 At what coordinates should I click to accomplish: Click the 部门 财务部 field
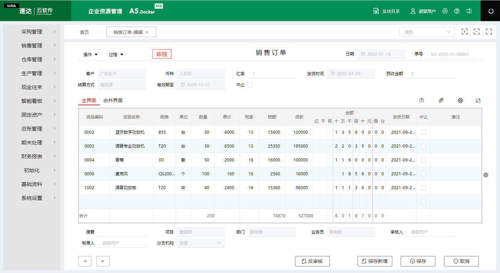[272, 232]
